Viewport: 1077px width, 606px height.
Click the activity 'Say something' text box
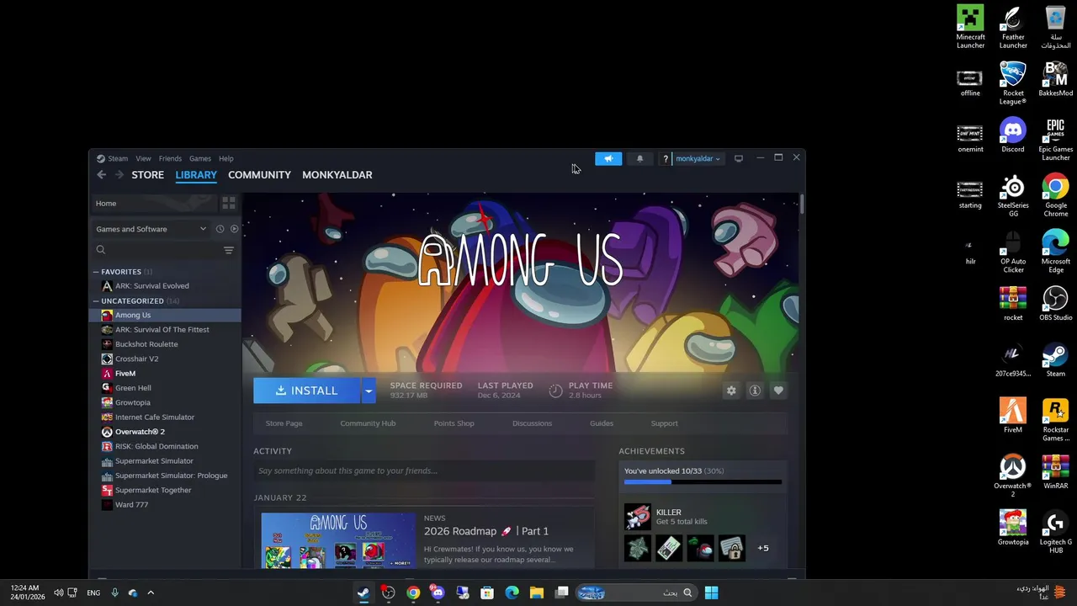point(424,470)
